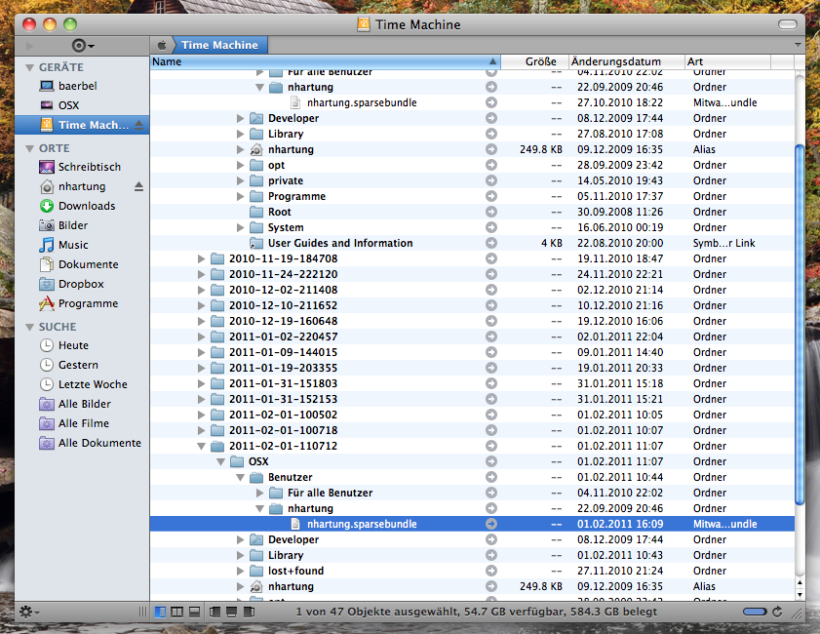Refresh the file list with the reload icon

pos(777,612)
